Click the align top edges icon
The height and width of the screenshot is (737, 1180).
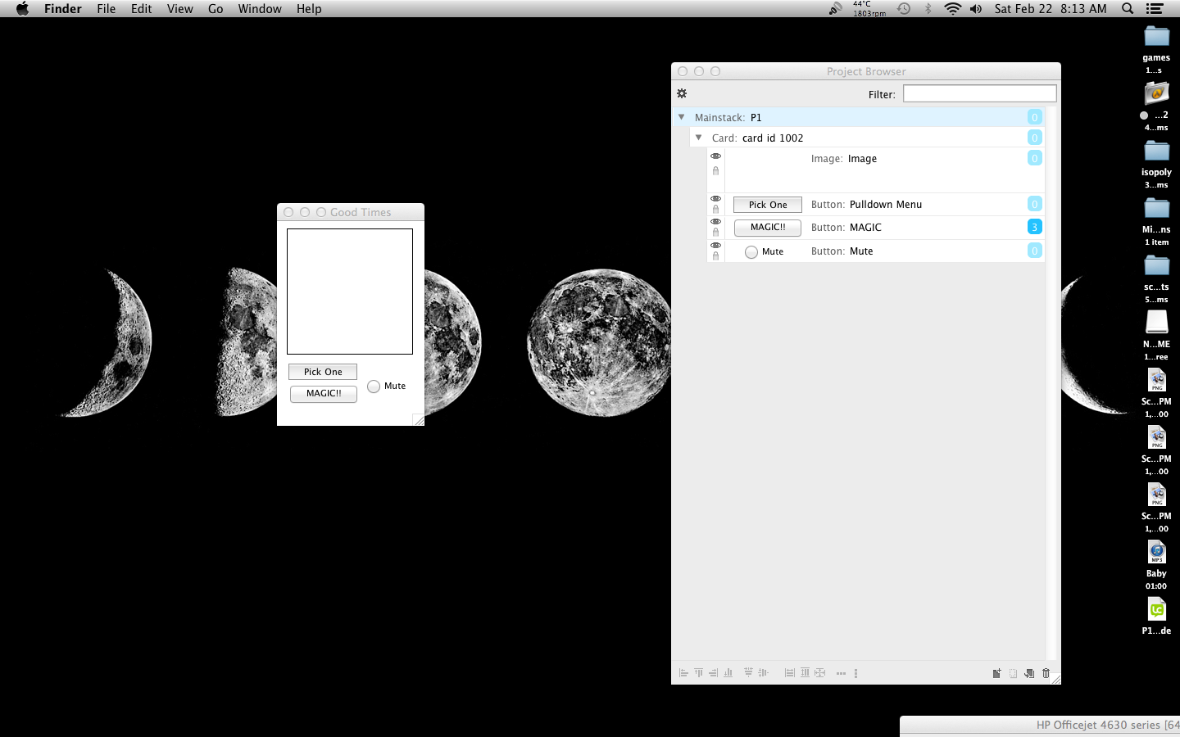(x=698, y=673)
